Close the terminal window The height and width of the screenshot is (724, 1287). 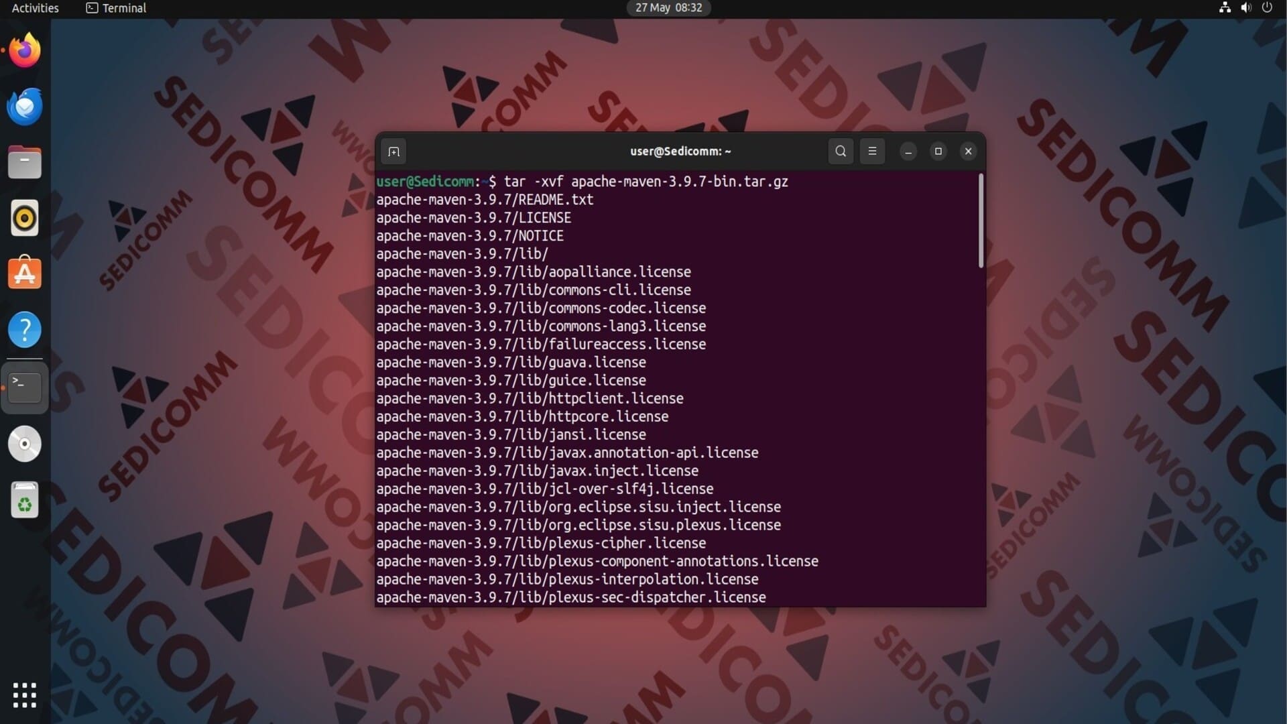tap(968, 152)
